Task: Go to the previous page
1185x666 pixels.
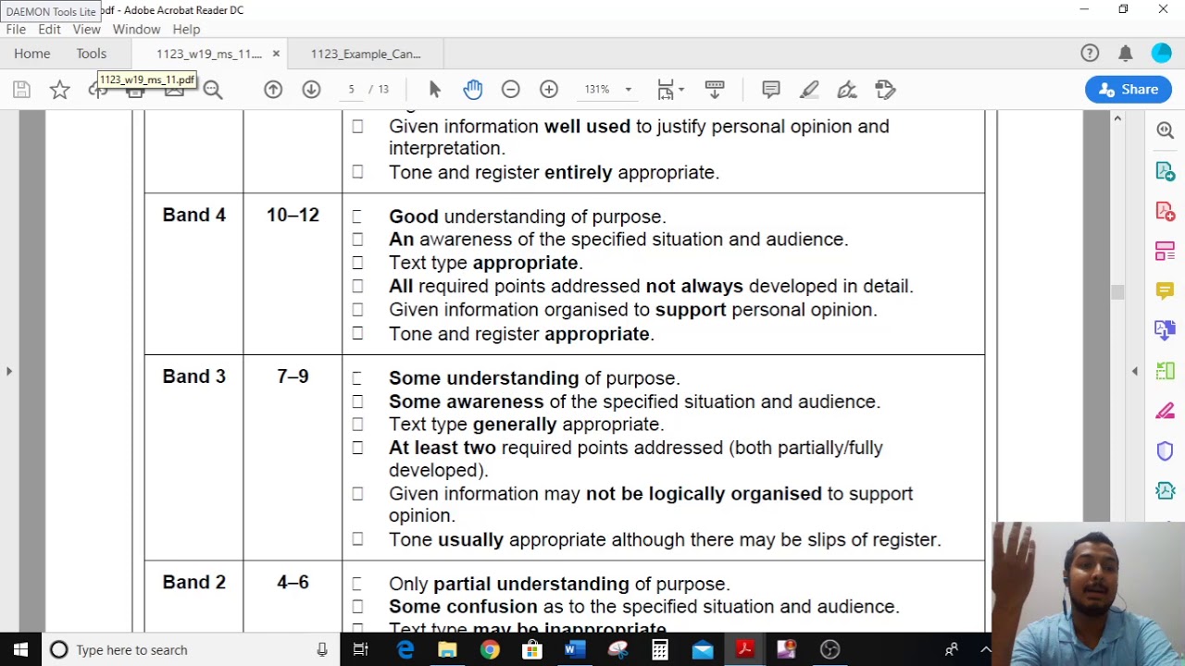Action: point(273,90)
